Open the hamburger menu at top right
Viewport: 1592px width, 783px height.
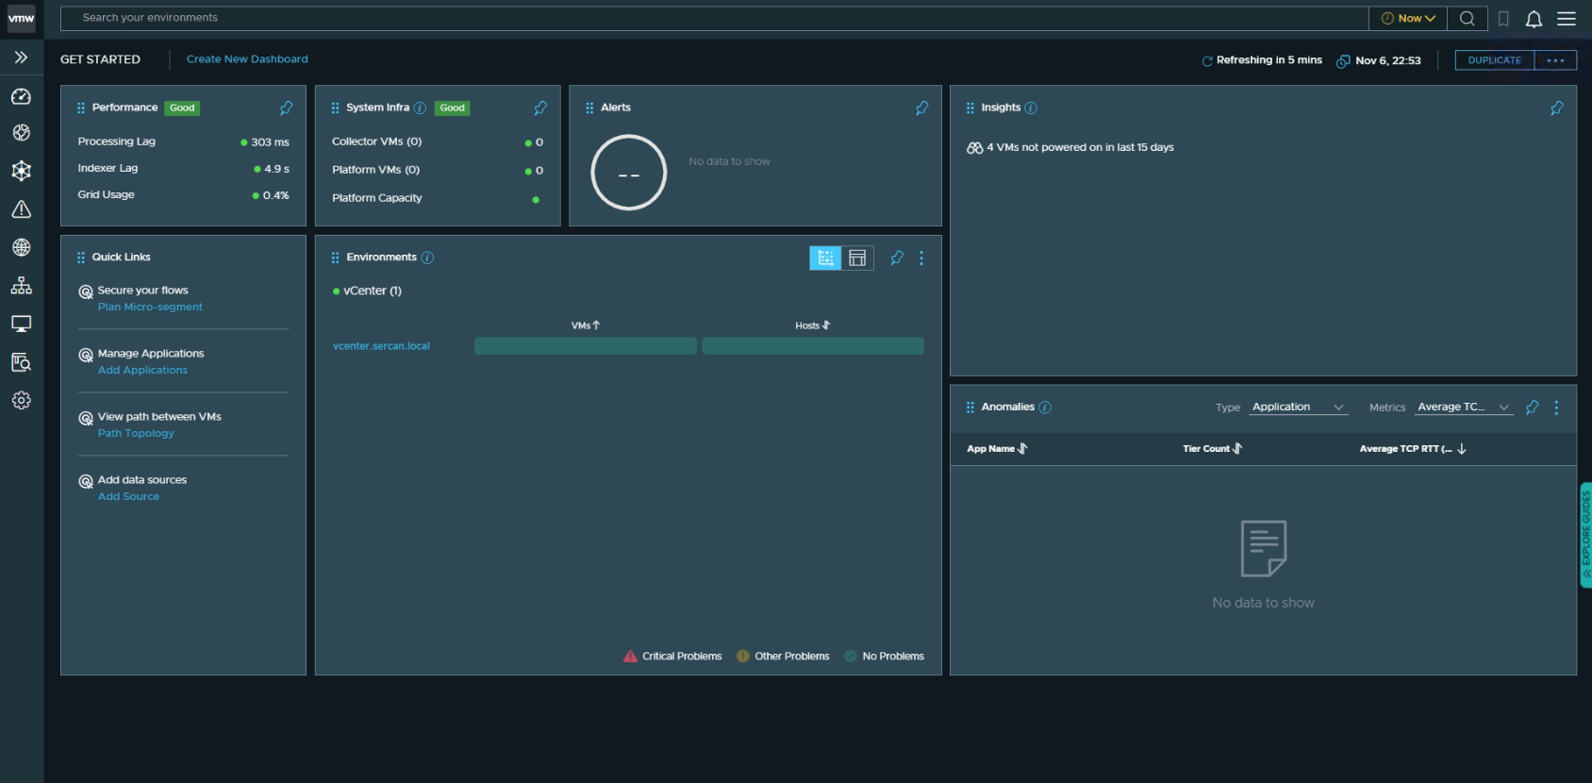(1567, 19)
